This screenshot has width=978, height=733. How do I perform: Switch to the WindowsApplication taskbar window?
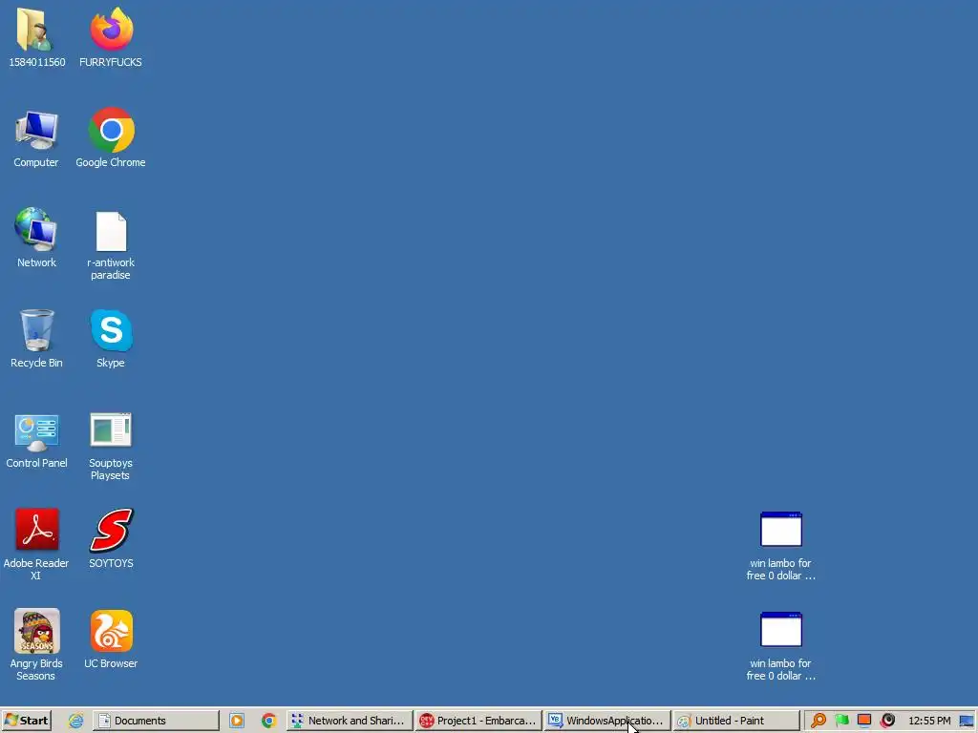[x=606, y=721]
